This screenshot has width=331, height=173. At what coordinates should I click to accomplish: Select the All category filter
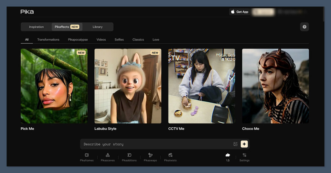(27, 40)
